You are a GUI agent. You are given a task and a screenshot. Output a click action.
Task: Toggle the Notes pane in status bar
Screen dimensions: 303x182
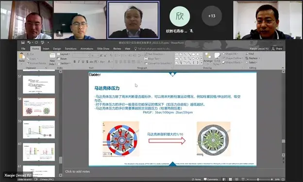click(196, 179)
